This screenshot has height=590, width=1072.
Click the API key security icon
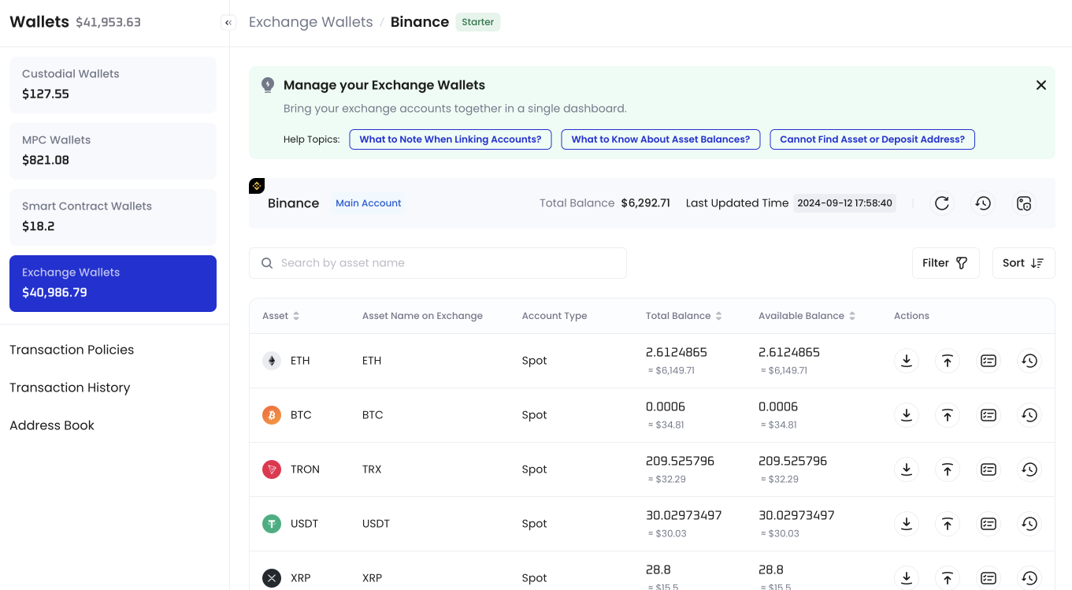1024,202
